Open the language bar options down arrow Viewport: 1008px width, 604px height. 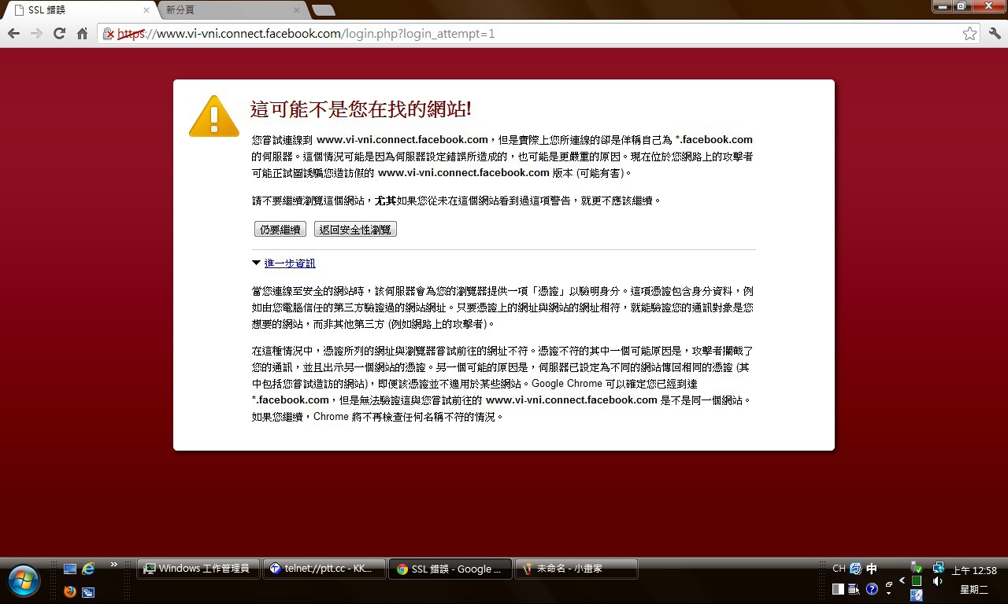[x=889, y=593]
